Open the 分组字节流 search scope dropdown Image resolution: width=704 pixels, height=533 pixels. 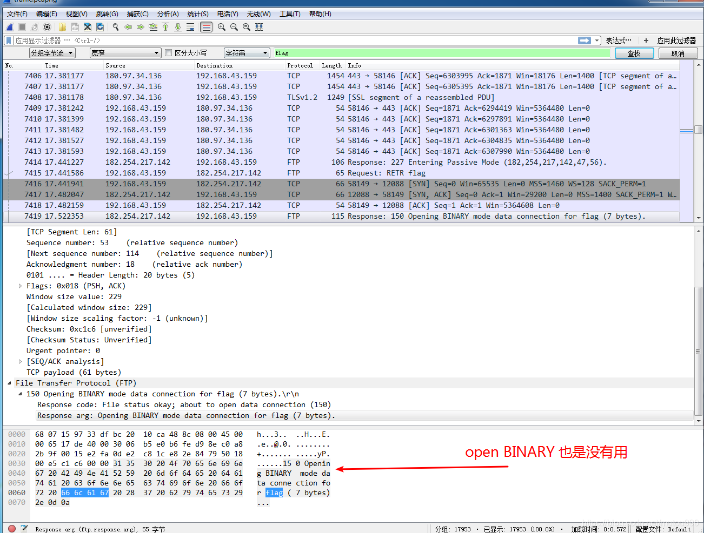click(52, 53)
